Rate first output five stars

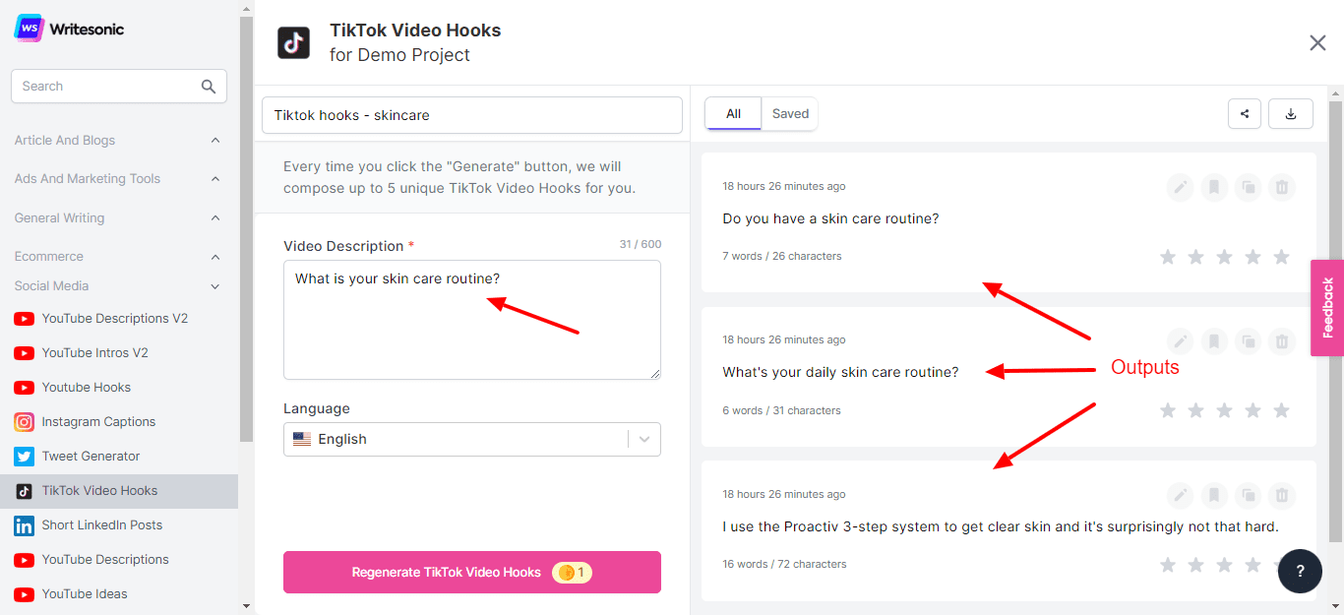pyautogui.click(x=1281, y=257)
